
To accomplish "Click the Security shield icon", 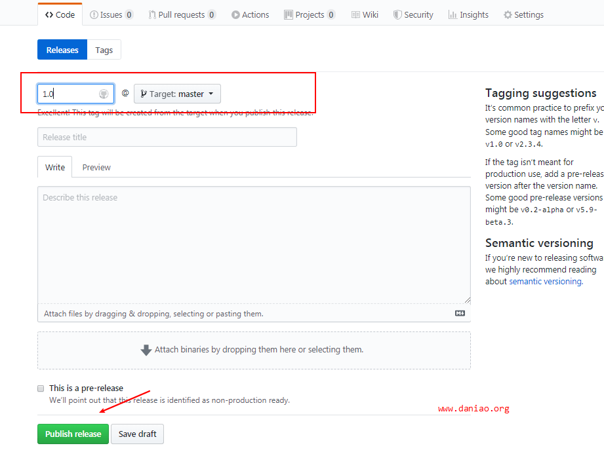I will click(x=397, y=14).
